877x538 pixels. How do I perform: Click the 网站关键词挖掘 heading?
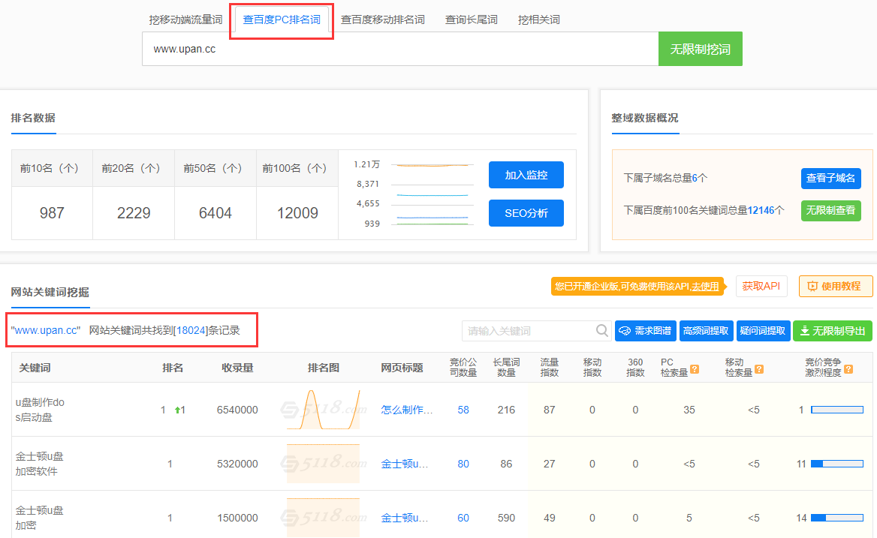click(50, 292)
